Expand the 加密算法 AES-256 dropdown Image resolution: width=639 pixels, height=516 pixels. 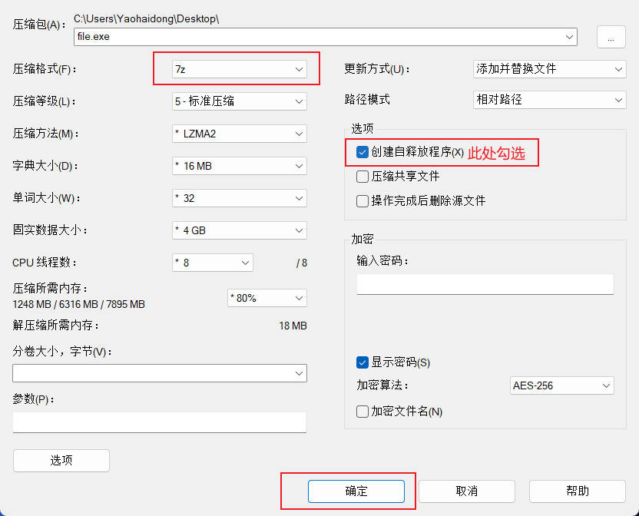coord(561,385)
